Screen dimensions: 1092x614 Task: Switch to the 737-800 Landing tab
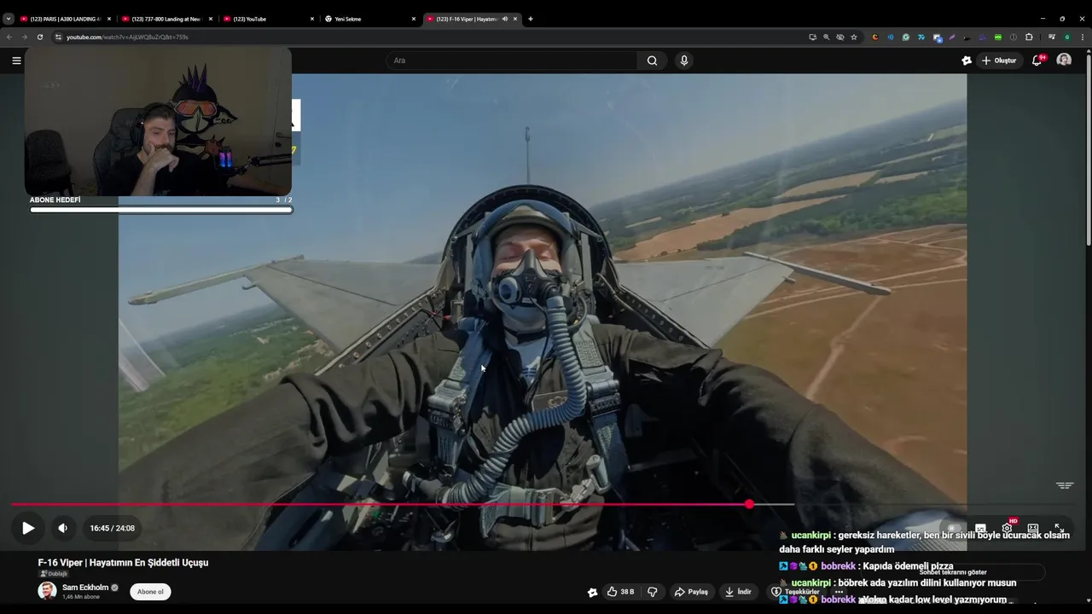[x=166, y=19]
